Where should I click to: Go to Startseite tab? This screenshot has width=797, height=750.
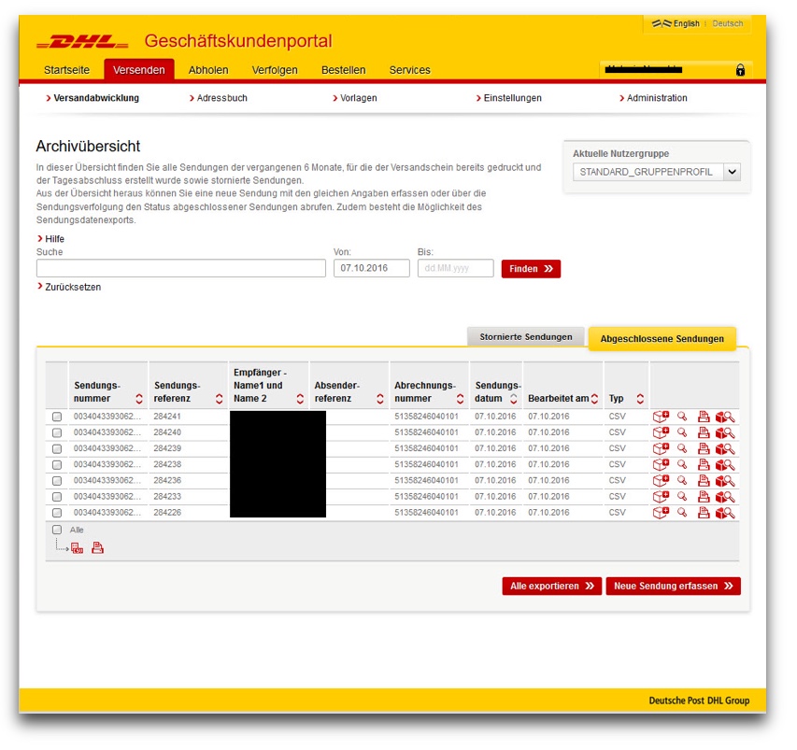(66, 70)
